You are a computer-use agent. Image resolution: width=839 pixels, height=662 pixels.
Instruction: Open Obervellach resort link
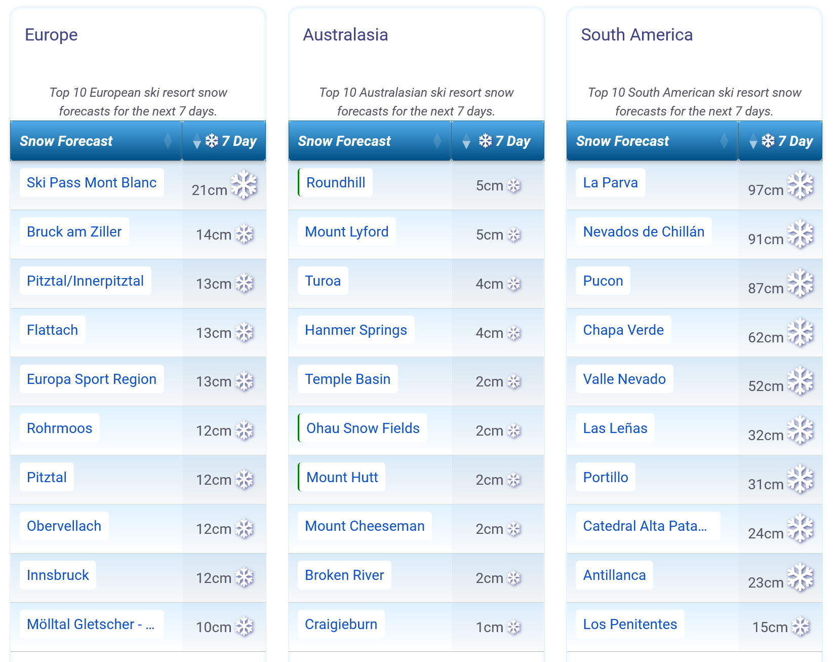point(64,526)
